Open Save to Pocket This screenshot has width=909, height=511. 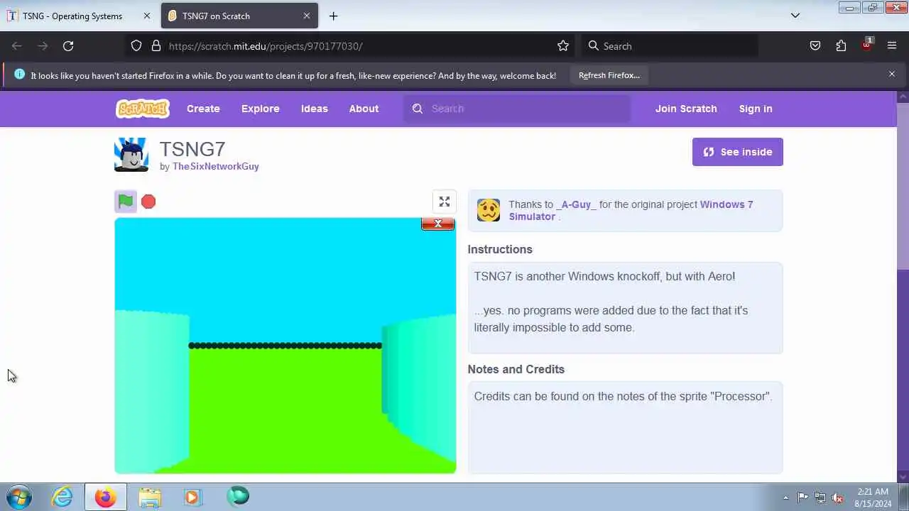coord(815,46)
